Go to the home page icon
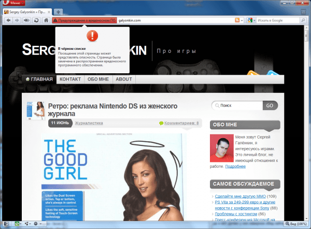Screen dimensions: 311x229 tap(46, 20)
